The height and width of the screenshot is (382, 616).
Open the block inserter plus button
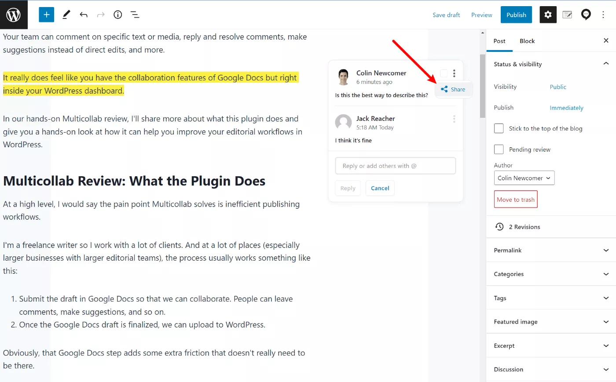46,15
